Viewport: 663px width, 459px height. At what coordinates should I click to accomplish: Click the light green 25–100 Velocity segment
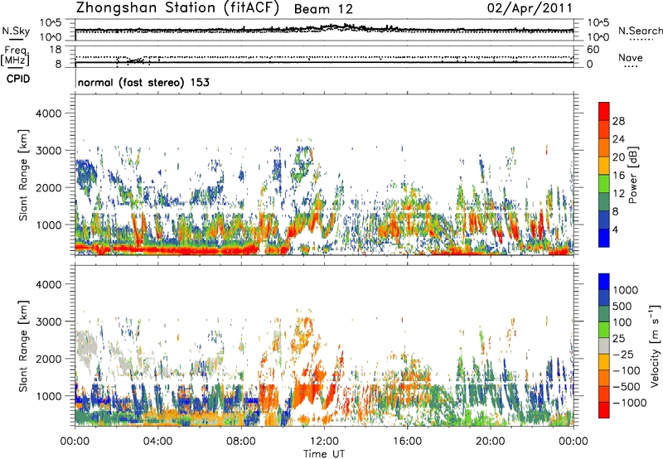604,330
